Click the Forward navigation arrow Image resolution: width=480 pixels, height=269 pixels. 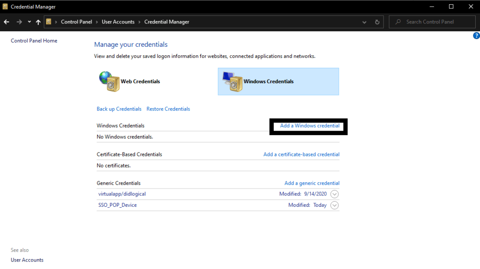[19, 22]
